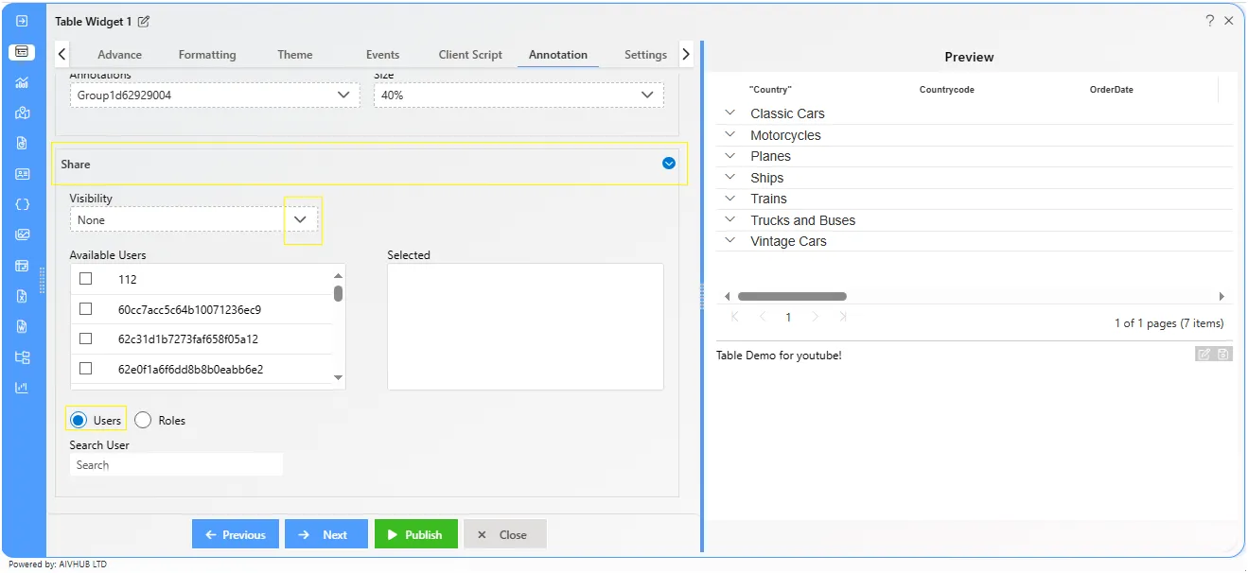This screenshot has width=1248, height=573.
Task: Click the OrderDate column header
Action: [1111, 90]
